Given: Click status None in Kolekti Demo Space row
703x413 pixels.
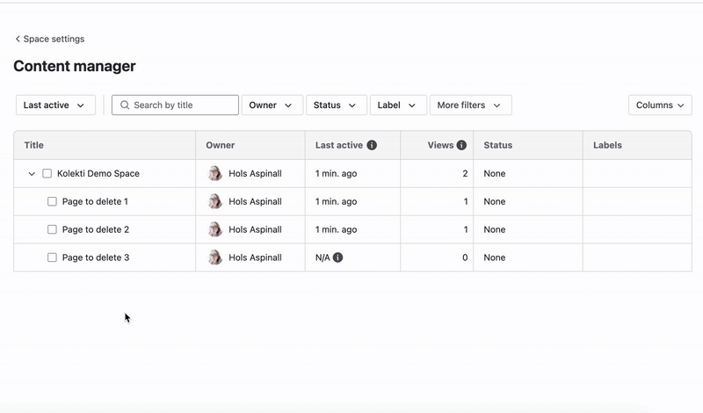Looking at the screenshot, I should (495, 173).
